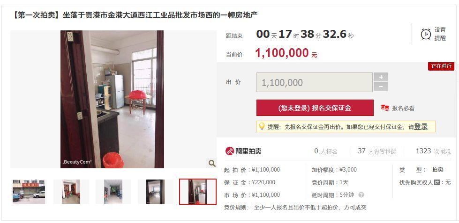Select the fourth dark doorway thumbnail
This screenshot has height=223, width=459.
point(156,192)
